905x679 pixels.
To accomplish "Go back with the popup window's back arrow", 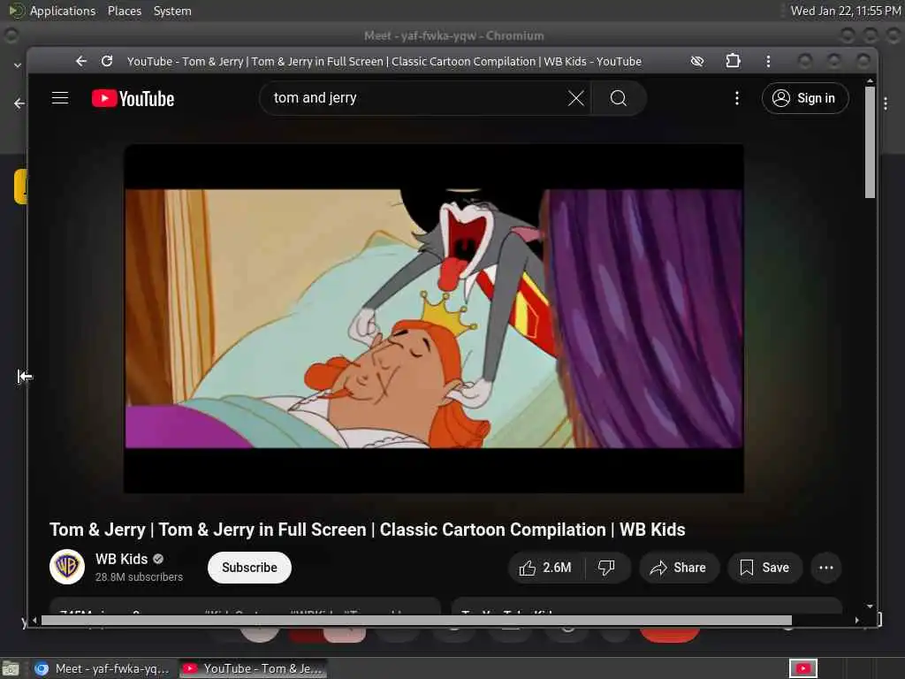I will click(80, 61).
